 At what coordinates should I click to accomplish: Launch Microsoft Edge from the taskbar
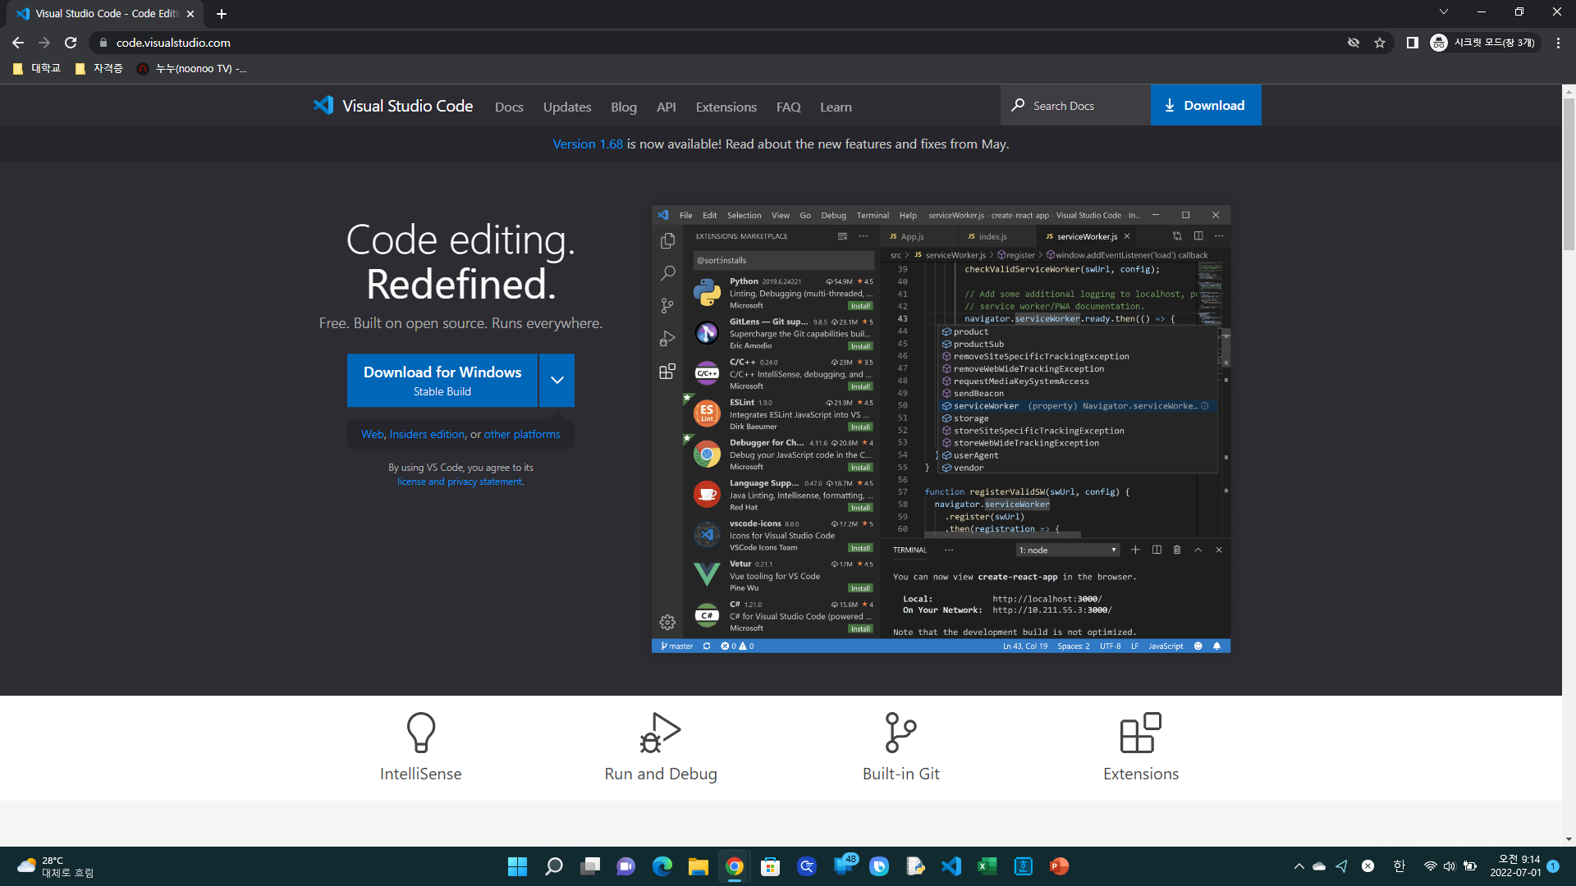pyautogui.click(x=662, y=866)
